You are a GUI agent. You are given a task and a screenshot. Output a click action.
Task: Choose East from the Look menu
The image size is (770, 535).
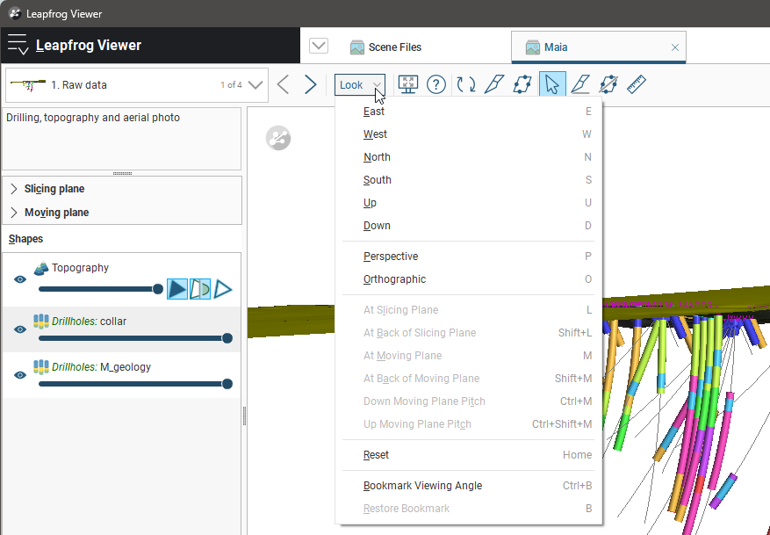point(469,112)
